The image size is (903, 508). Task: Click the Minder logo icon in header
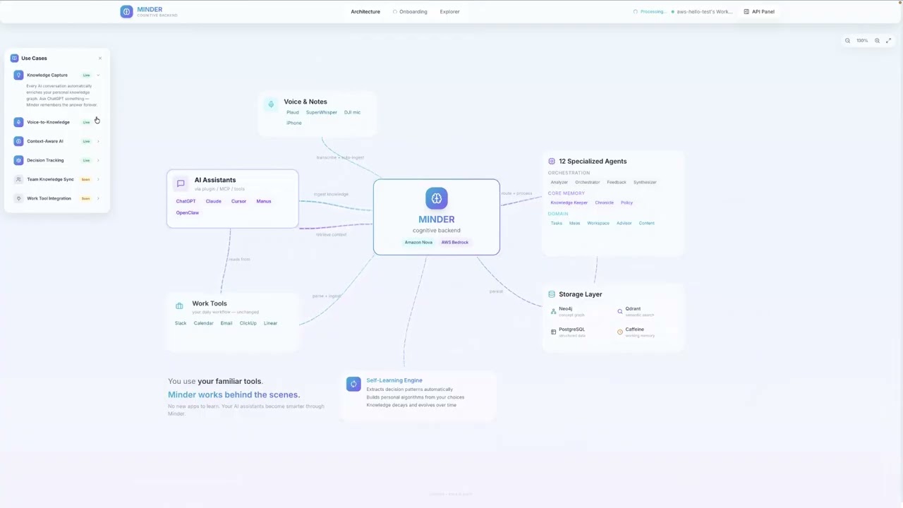pyautogui.click(x=126, y=11)
